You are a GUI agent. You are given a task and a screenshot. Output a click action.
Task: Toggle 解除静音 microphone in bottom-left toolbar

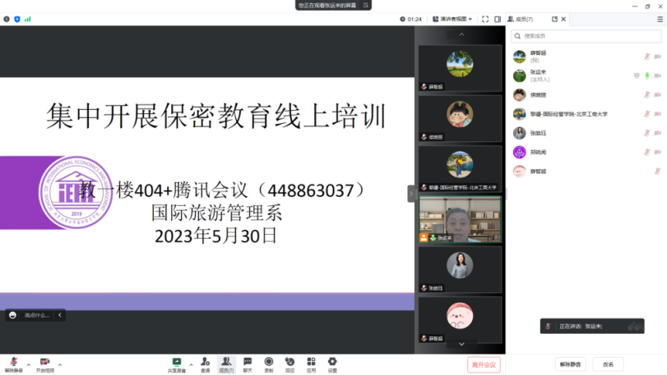[13, 362]
